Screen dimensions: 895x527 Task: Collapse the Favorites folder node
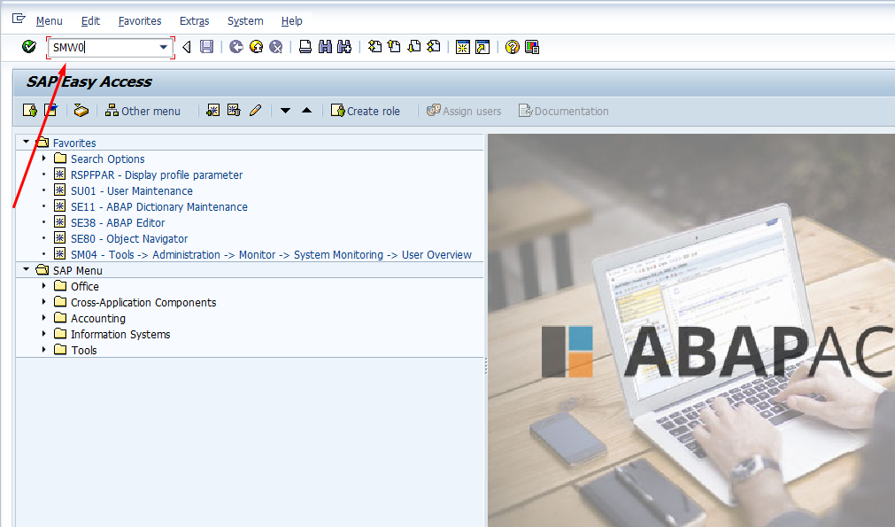tap(26, 142)
